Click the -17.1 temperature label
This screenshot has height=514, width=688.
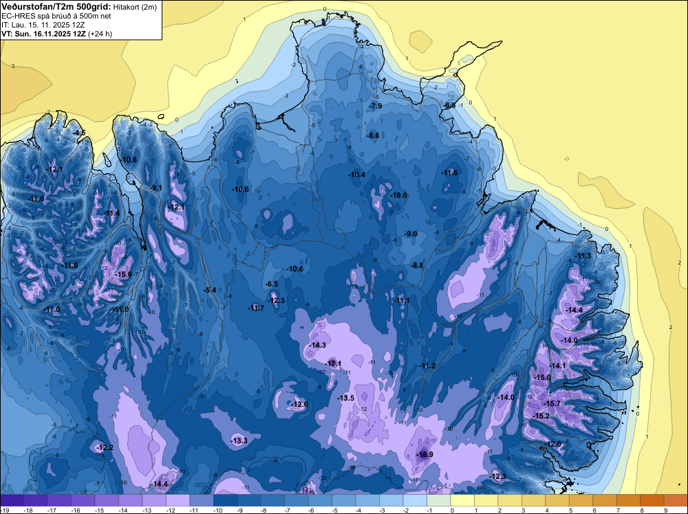pos(334,364)
